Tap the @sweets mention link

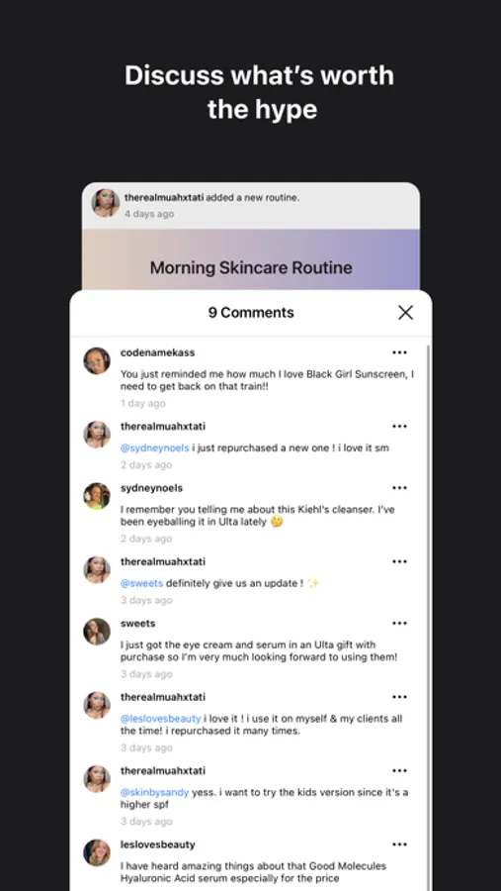[x=141, y=583]
